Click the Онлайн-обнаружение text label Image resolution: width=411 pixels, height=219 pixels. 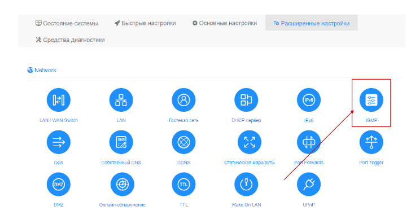point(122,204)
